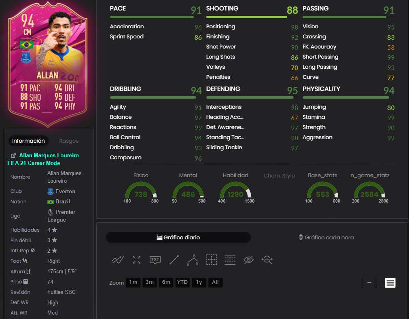Set chart zoom to 3m

(150, 282)
